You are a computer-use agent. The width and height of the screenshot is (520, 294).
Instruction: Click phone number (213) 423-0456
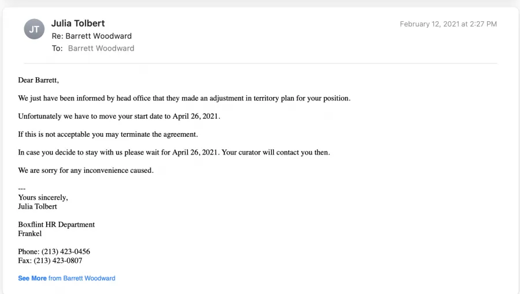(x=66, y=252)
